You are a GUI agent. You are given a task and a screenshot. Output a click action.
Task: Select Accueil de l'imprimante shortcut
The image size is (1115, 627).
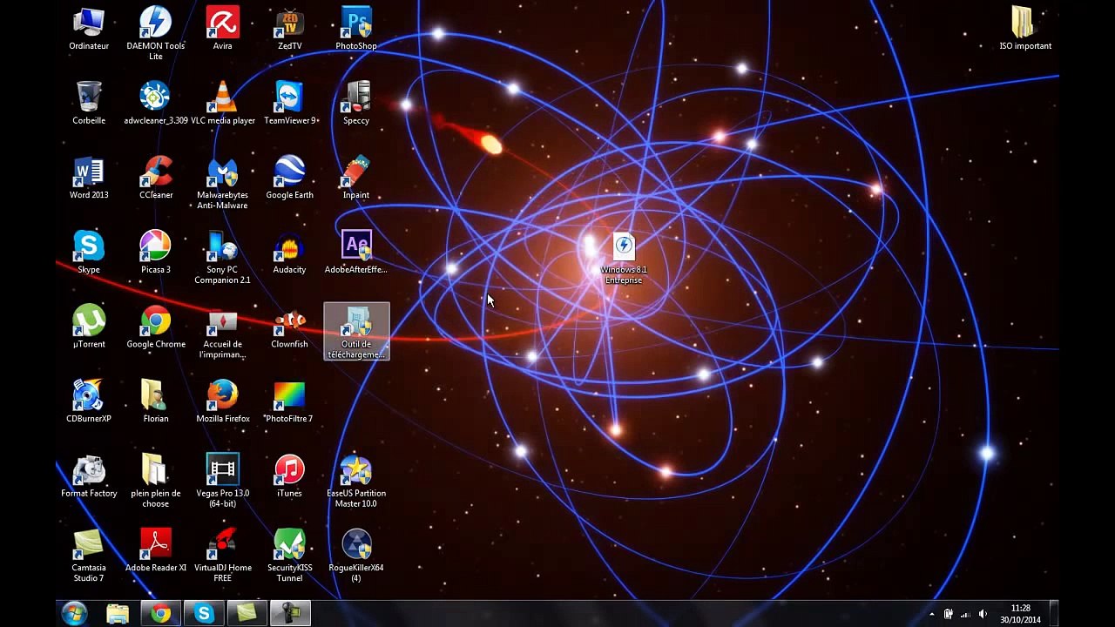(x=222, y=333)
